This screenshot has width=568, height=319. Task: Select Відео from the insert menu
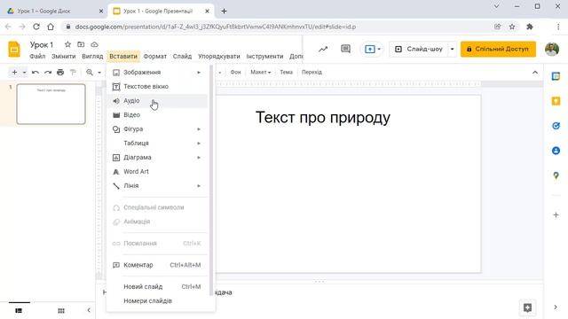158,115
